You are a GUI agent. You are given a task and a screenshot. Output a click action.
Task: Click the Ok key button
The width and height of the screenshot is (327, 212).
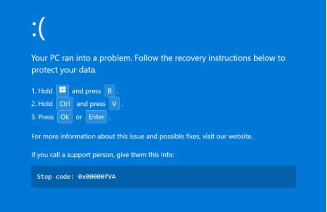(x=64, y=117)
